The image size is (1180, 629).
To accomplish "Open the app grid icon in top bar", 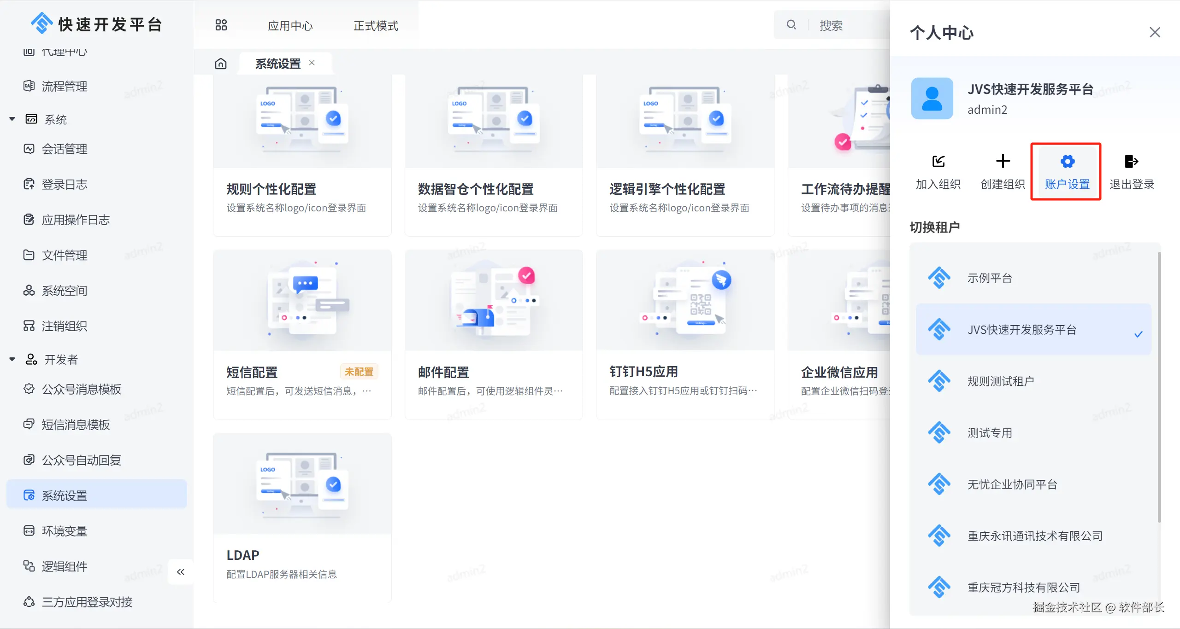I will click(221, 25).
